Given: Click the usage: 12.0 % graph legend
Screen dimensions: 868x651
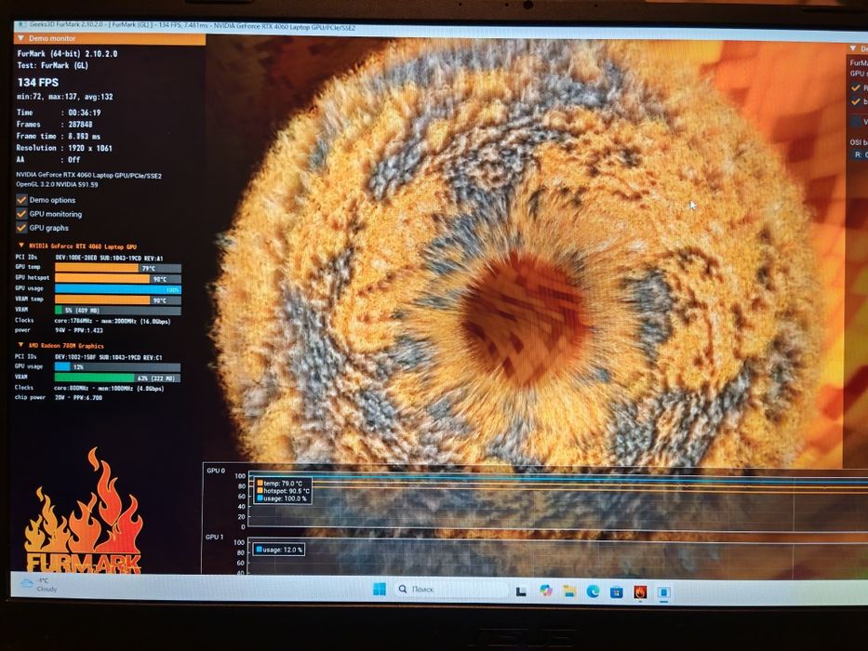Looking at the screenshot, I should (x=279, y=550).
